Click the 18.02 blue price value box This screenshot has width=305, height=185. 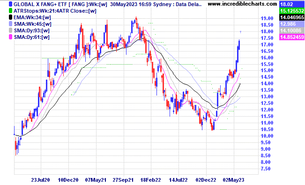292,4
